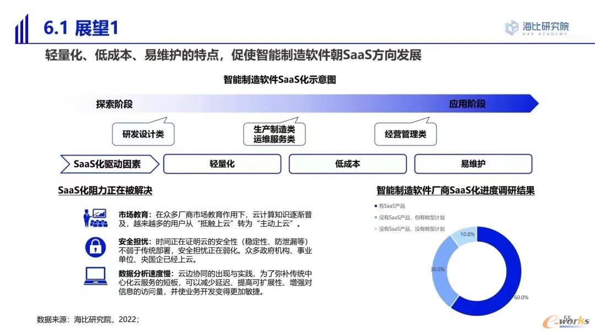Click the 10.0% chart data label
The height and width of the screenshot is (334, 595).
(x=468, y=234)
